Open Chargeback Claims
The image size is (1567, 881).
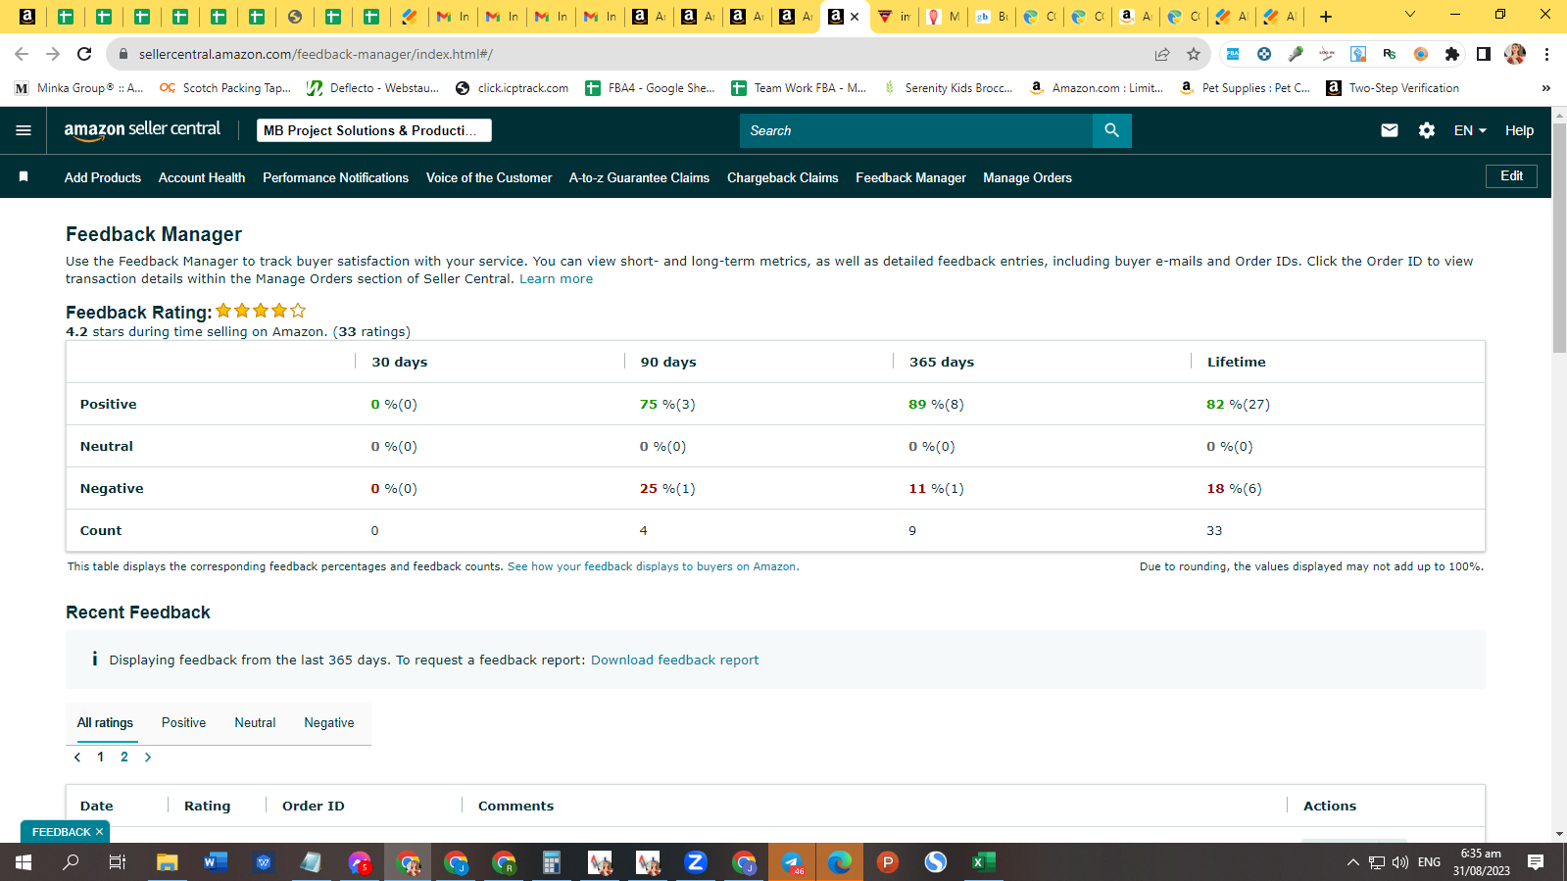point(782,177)
